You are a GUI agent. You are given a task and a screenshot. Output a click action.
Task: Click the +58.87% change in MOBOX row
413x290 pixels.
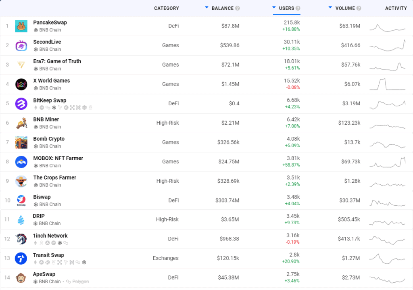(x=291, y=165)
